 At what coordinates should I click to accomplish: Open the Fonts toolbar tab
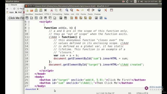coord(90,14)
